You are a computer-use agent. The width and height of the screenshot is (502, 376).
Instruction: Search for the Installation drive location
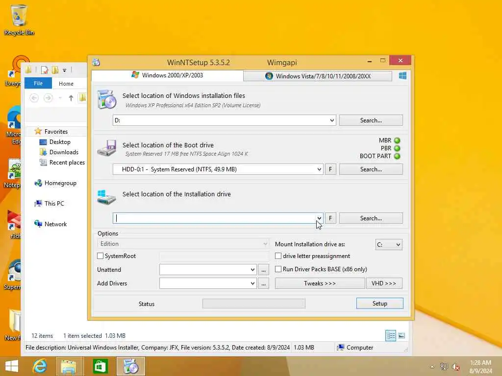[x=371, y=218]
